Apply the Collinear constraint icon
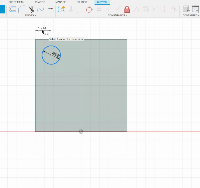Viewport: 200px width, 188px height. pos(155,9)
